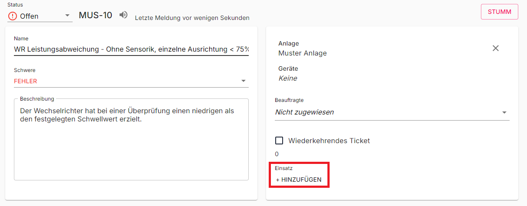Click the Nicht zugewiesen assignee value
The width and height of the screenshot is (527, 206).
[304, 112]
